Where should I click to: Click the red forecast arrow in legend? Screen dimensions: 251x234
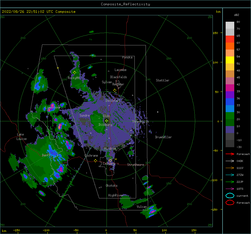(230, 154)
